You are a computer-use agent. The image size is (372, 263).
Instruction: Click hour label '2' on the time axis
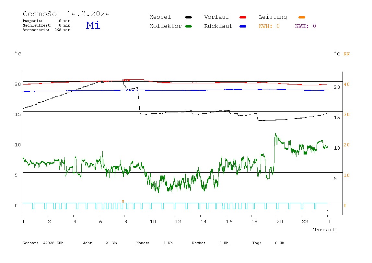pos(49,222)
